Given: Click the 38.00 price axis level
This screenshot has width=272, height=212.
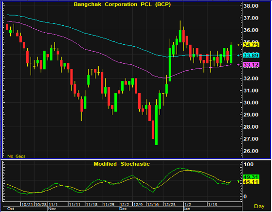Looking at the screenshot, I should [251, 6].
